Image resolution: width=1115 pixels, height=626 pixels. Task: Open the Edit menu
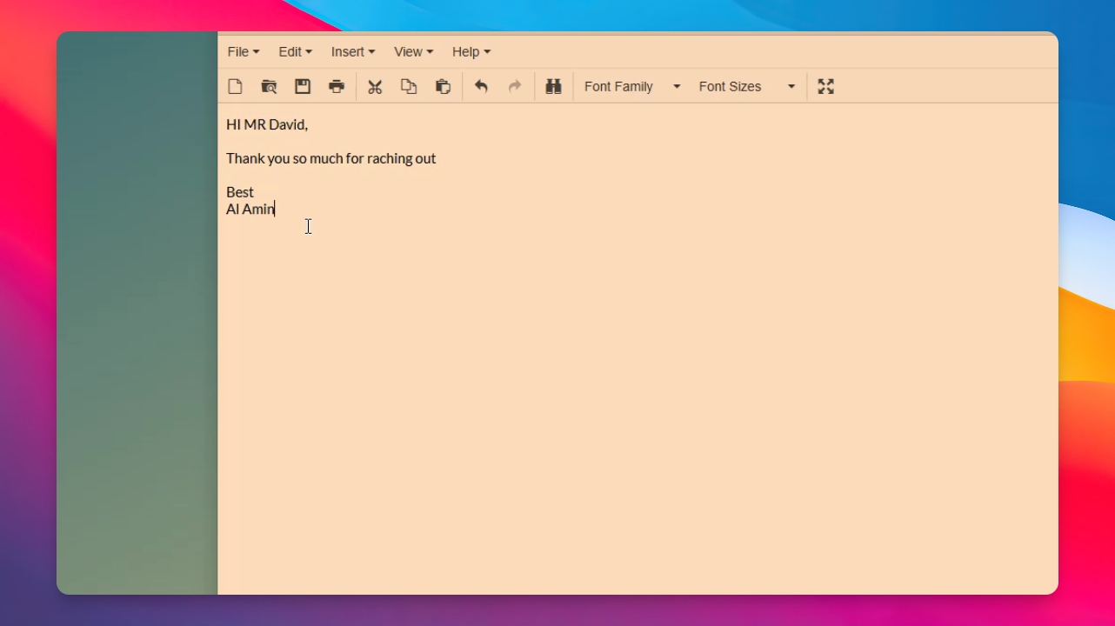[295, 52]
